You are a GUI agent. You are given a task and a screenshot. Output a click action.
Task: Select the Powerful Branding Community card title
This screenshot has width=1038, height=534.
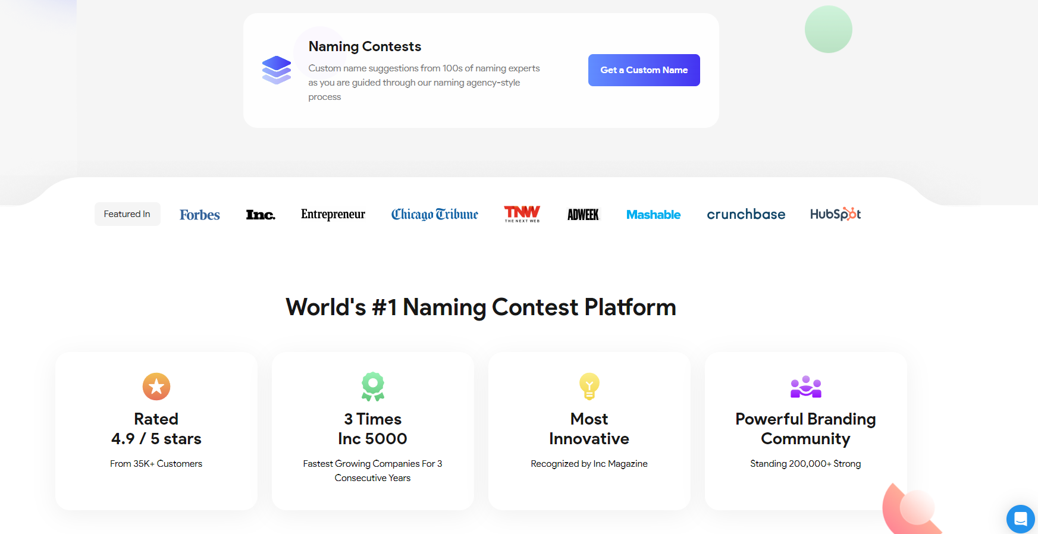tap(805, 429)
